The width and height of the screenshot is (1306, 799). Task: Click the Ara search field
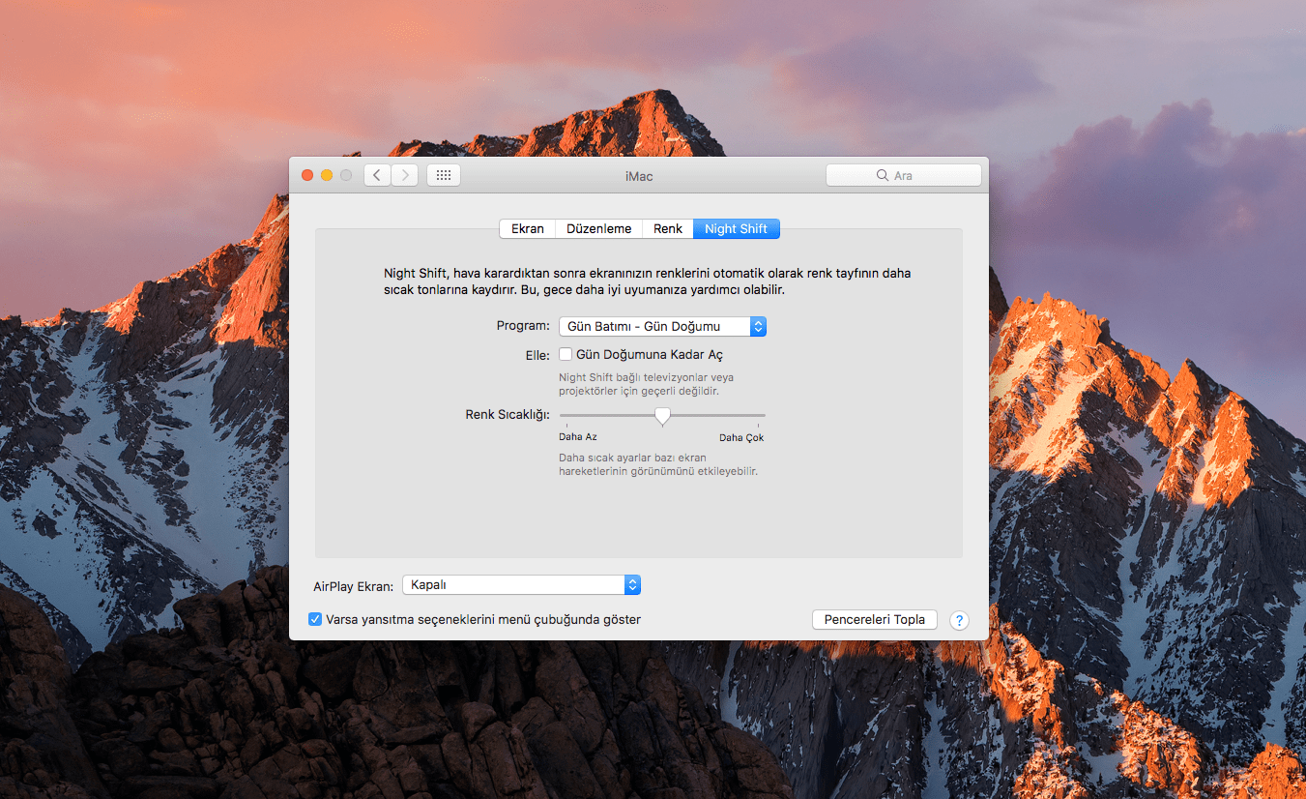coord(904,175)
